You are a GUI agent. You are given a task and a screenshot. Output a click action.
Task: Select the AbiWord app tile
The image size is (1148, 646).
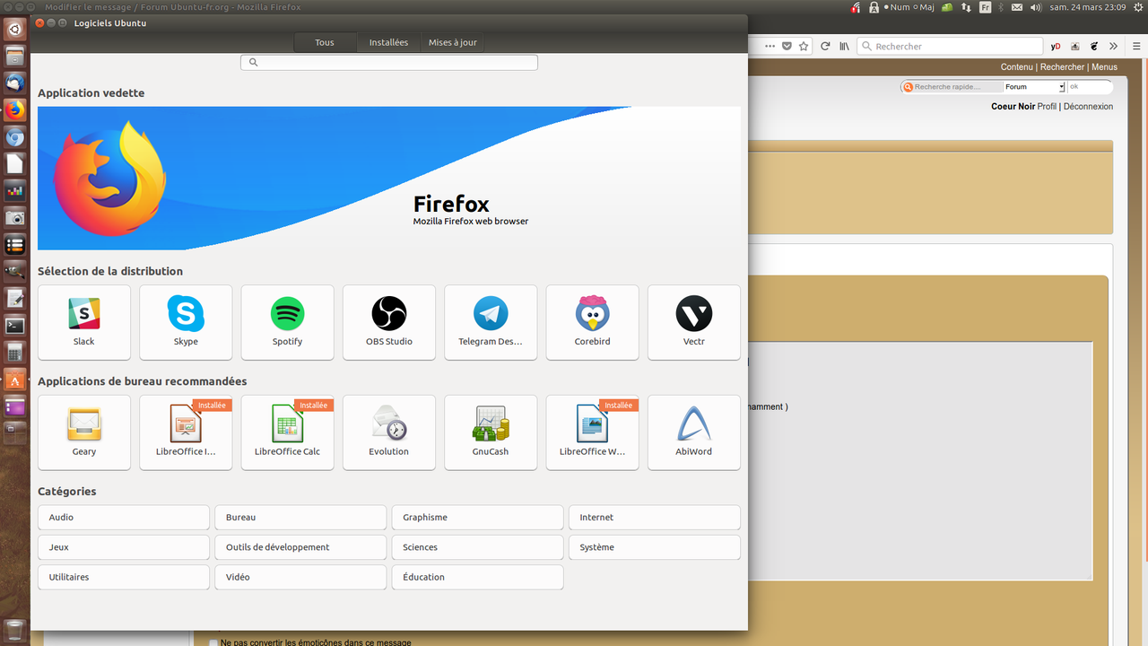point(694,432)
